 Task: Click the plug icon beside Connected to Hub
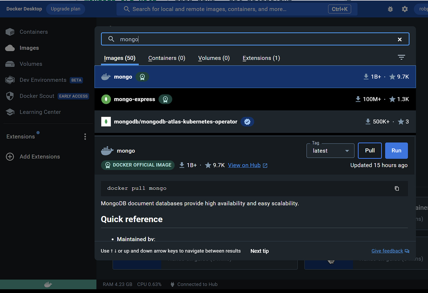click(x=173, y=284)
